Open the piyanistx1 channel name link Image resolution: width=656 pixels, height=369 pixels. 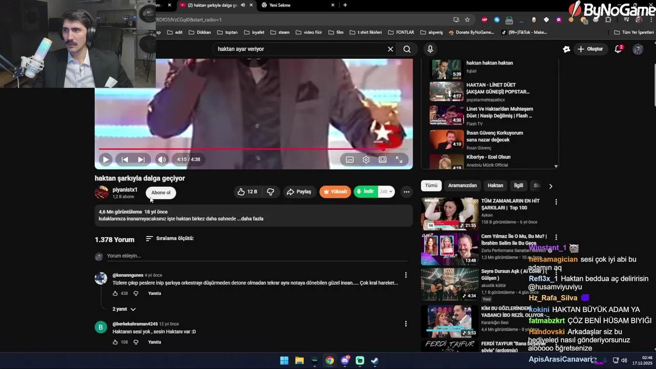tap(125, 190)
